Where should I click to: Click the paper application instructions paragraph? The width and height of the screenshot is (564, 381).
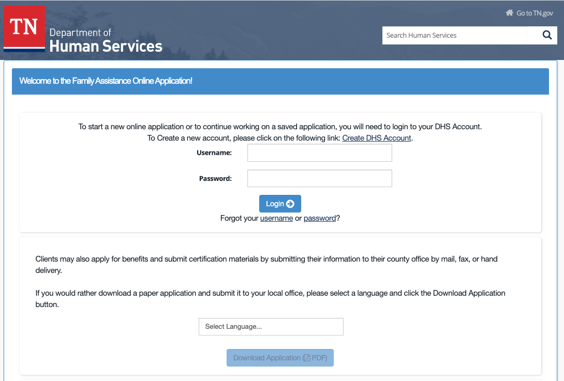click(270, 299)
